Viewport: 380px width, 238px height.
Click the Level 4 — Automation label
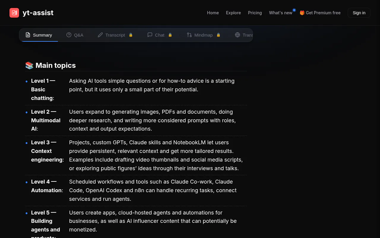point(47,186)
